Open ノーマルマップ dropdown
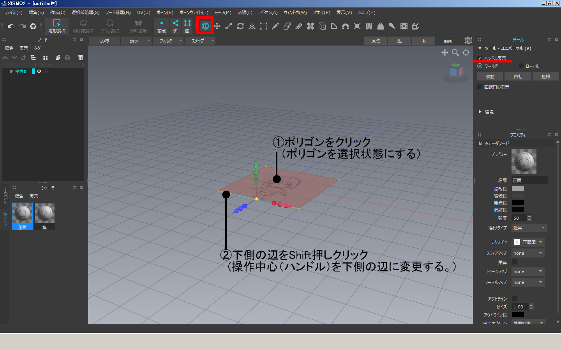 (528, 282)
